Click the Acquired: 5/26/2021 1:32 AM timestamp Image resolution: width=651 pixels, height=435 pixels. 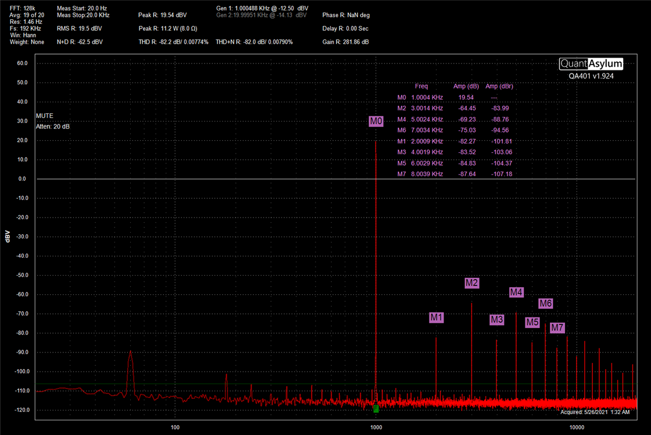(x=595, y=412)
